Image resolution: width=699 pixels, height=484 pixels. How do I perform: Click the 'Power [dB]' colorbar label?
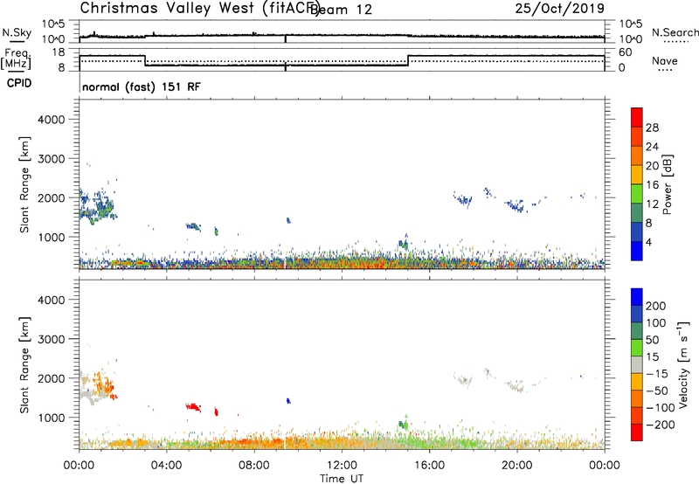667,184
